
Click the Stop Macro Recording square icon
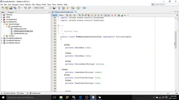tap(115, 15)
